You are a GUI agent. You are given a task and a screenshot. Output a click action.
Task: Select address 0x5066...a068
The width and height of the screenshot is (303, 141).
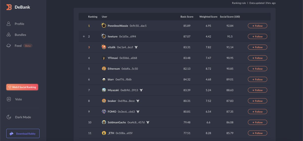128,58
